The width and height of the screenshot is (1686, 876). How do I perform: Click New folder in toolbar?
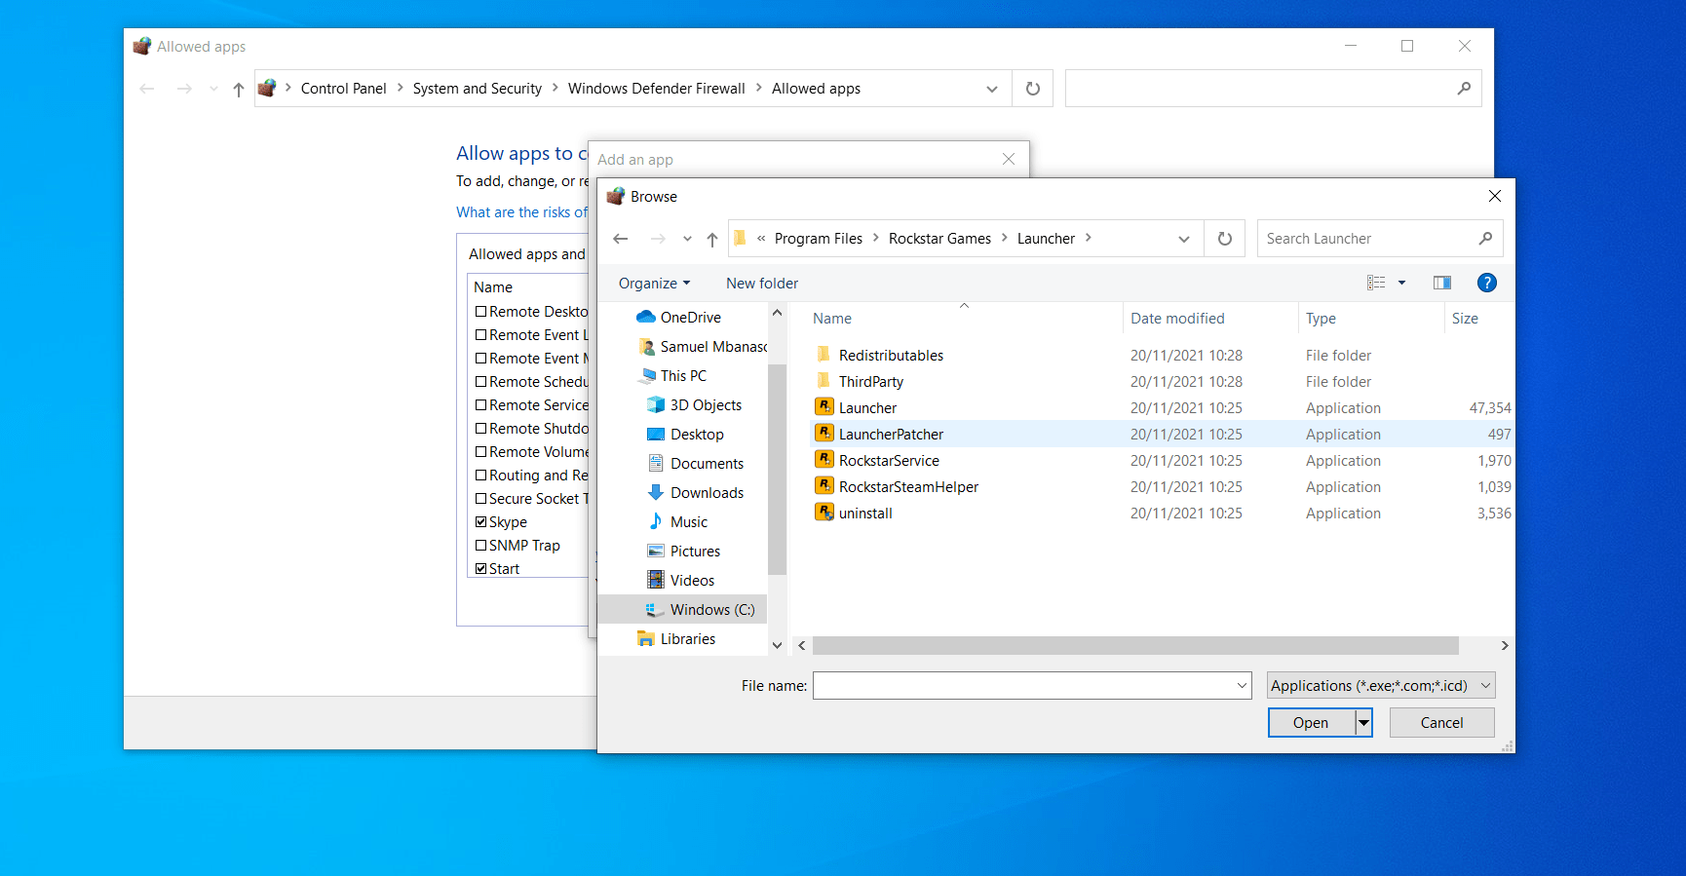tap(761, 284)
